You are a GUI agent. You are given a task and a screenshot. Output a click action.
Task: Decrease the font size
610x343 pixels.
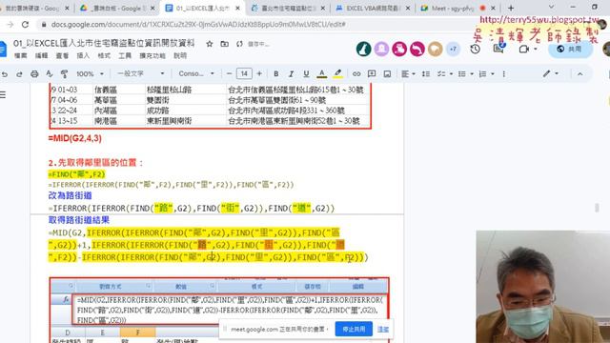point(229,73)
